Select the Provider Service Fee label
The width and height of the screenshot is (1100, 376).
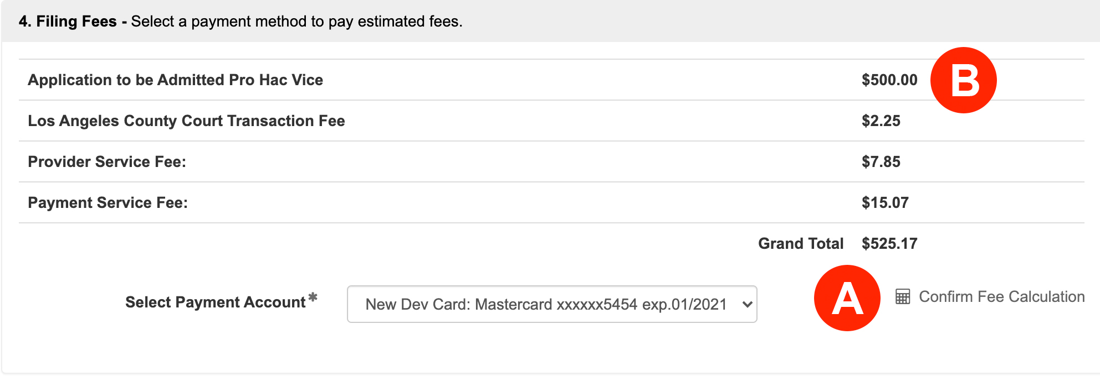point(107,162)
